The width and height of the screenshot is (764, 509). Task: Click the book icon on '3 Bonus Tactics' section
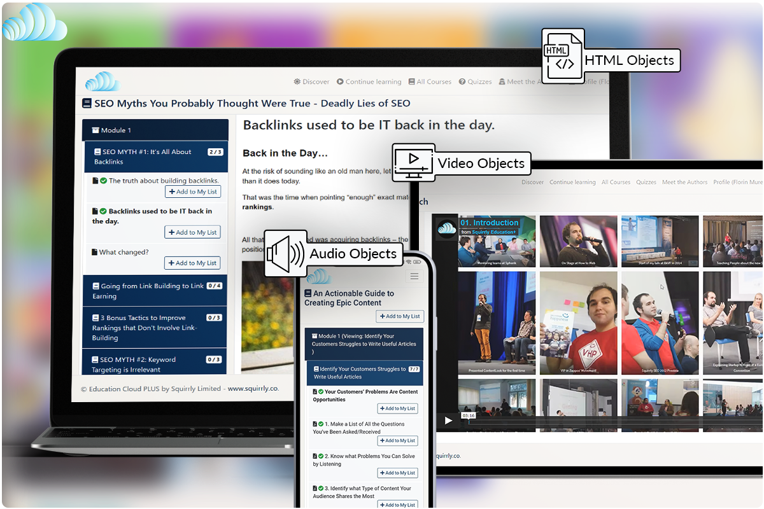point(95,318)
